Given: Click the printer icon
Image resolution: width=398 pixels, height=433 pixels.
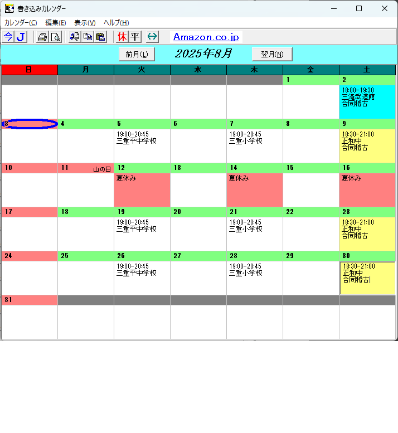Looking at the screenshot, I should [x=42, y=37].
